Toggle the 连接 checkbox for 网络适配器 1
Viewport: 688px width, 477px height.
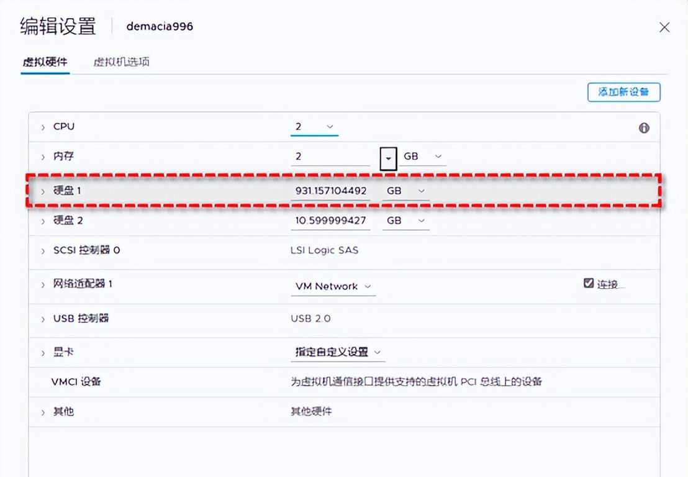[x=587, y=283]
